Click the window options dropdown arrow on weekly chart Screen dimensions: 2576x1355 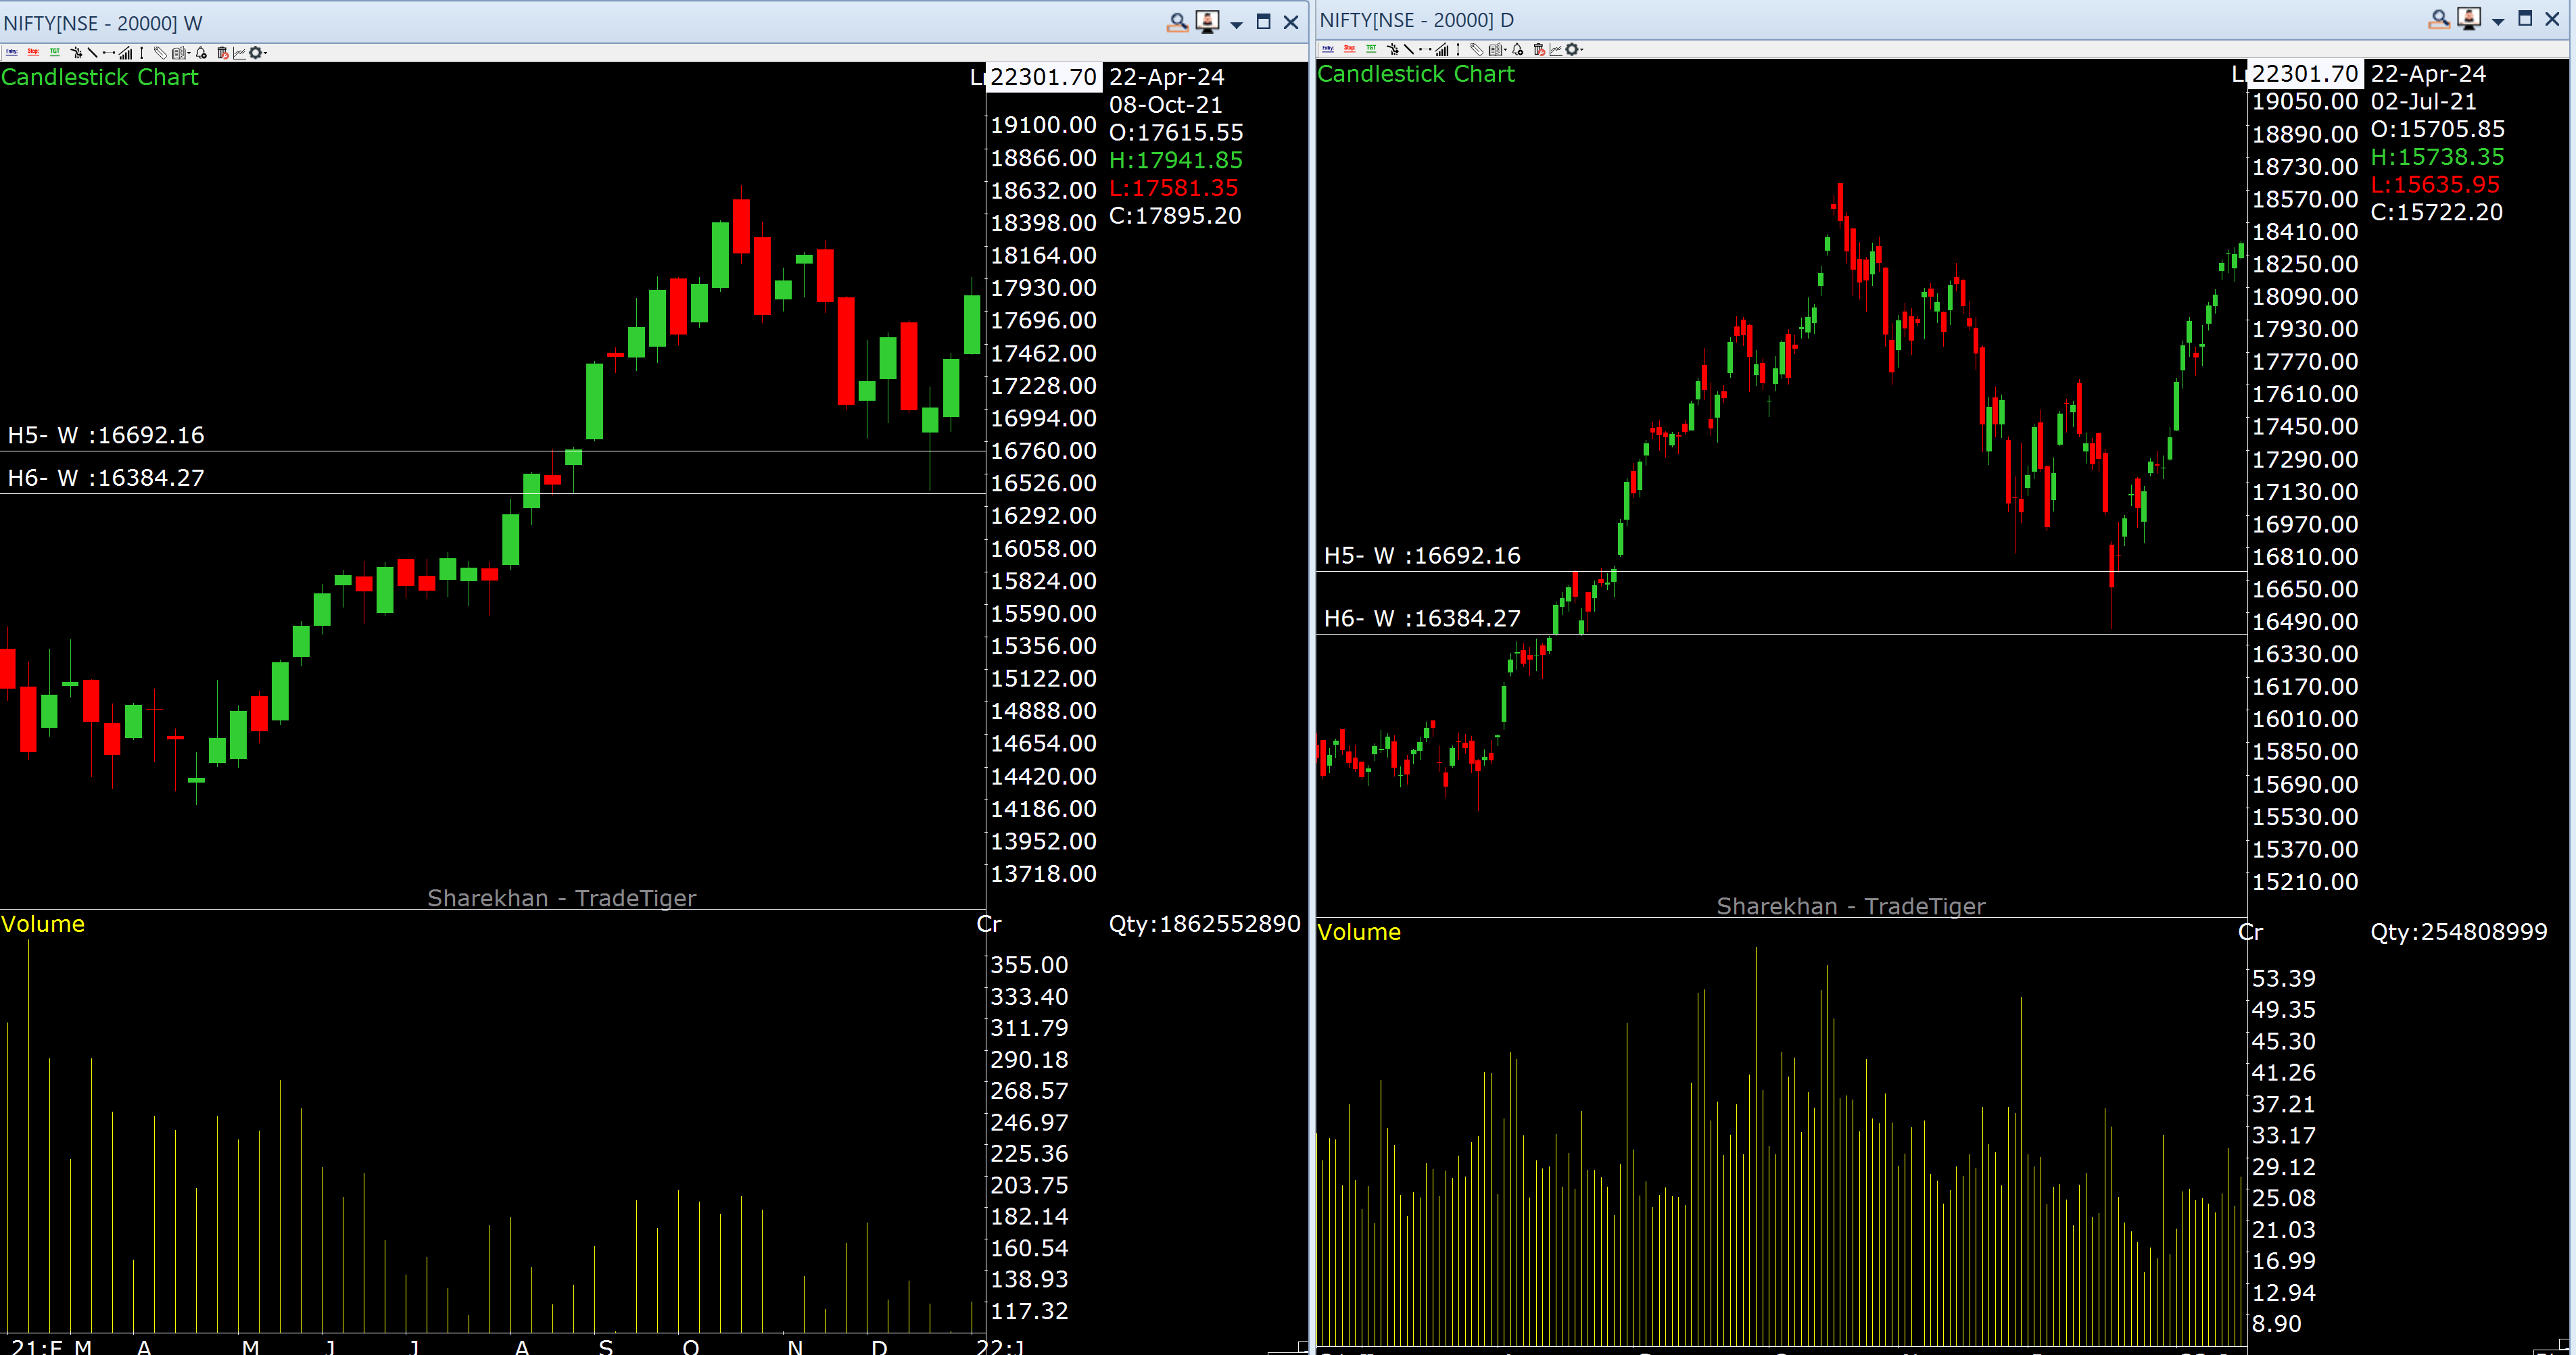[1236, 24]
